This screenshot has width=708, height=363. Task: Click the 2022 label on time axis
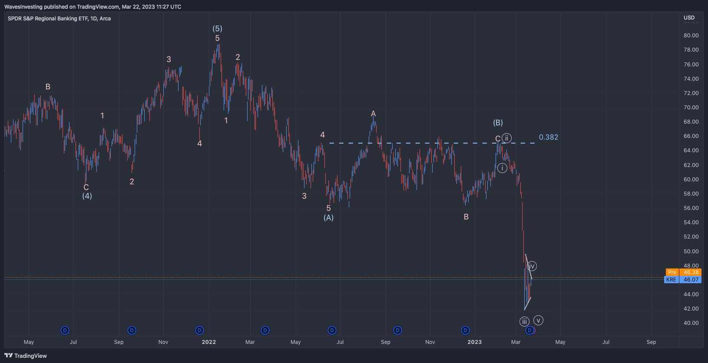[209, 342]
